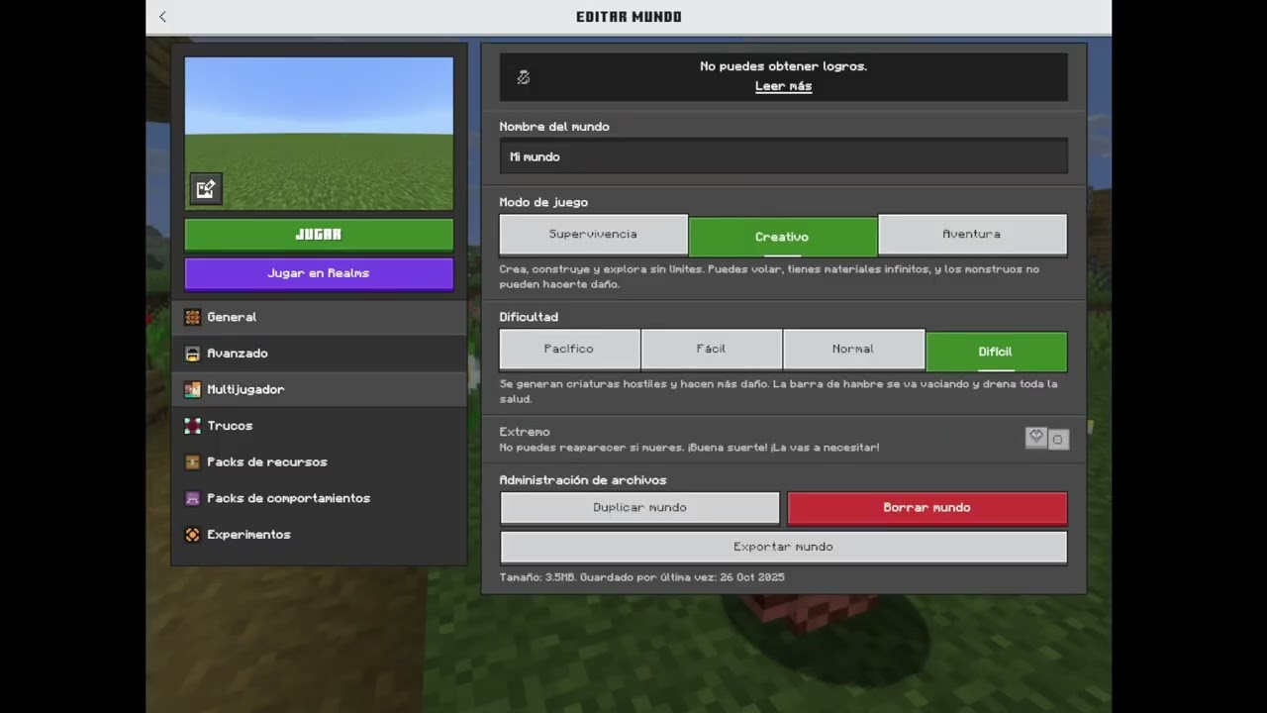This screenshot has width=1267, height=713.
Task: Click the General command block icon
Action: [x=192, y=317]
